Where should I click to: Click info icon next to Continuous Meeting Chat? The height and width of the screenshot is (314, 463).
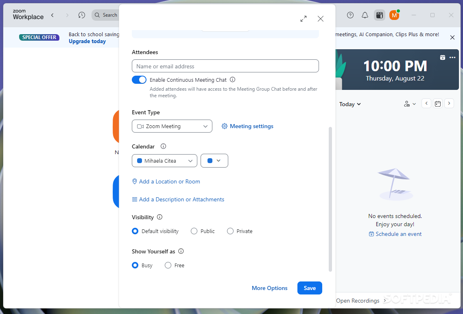coord(232,80)
